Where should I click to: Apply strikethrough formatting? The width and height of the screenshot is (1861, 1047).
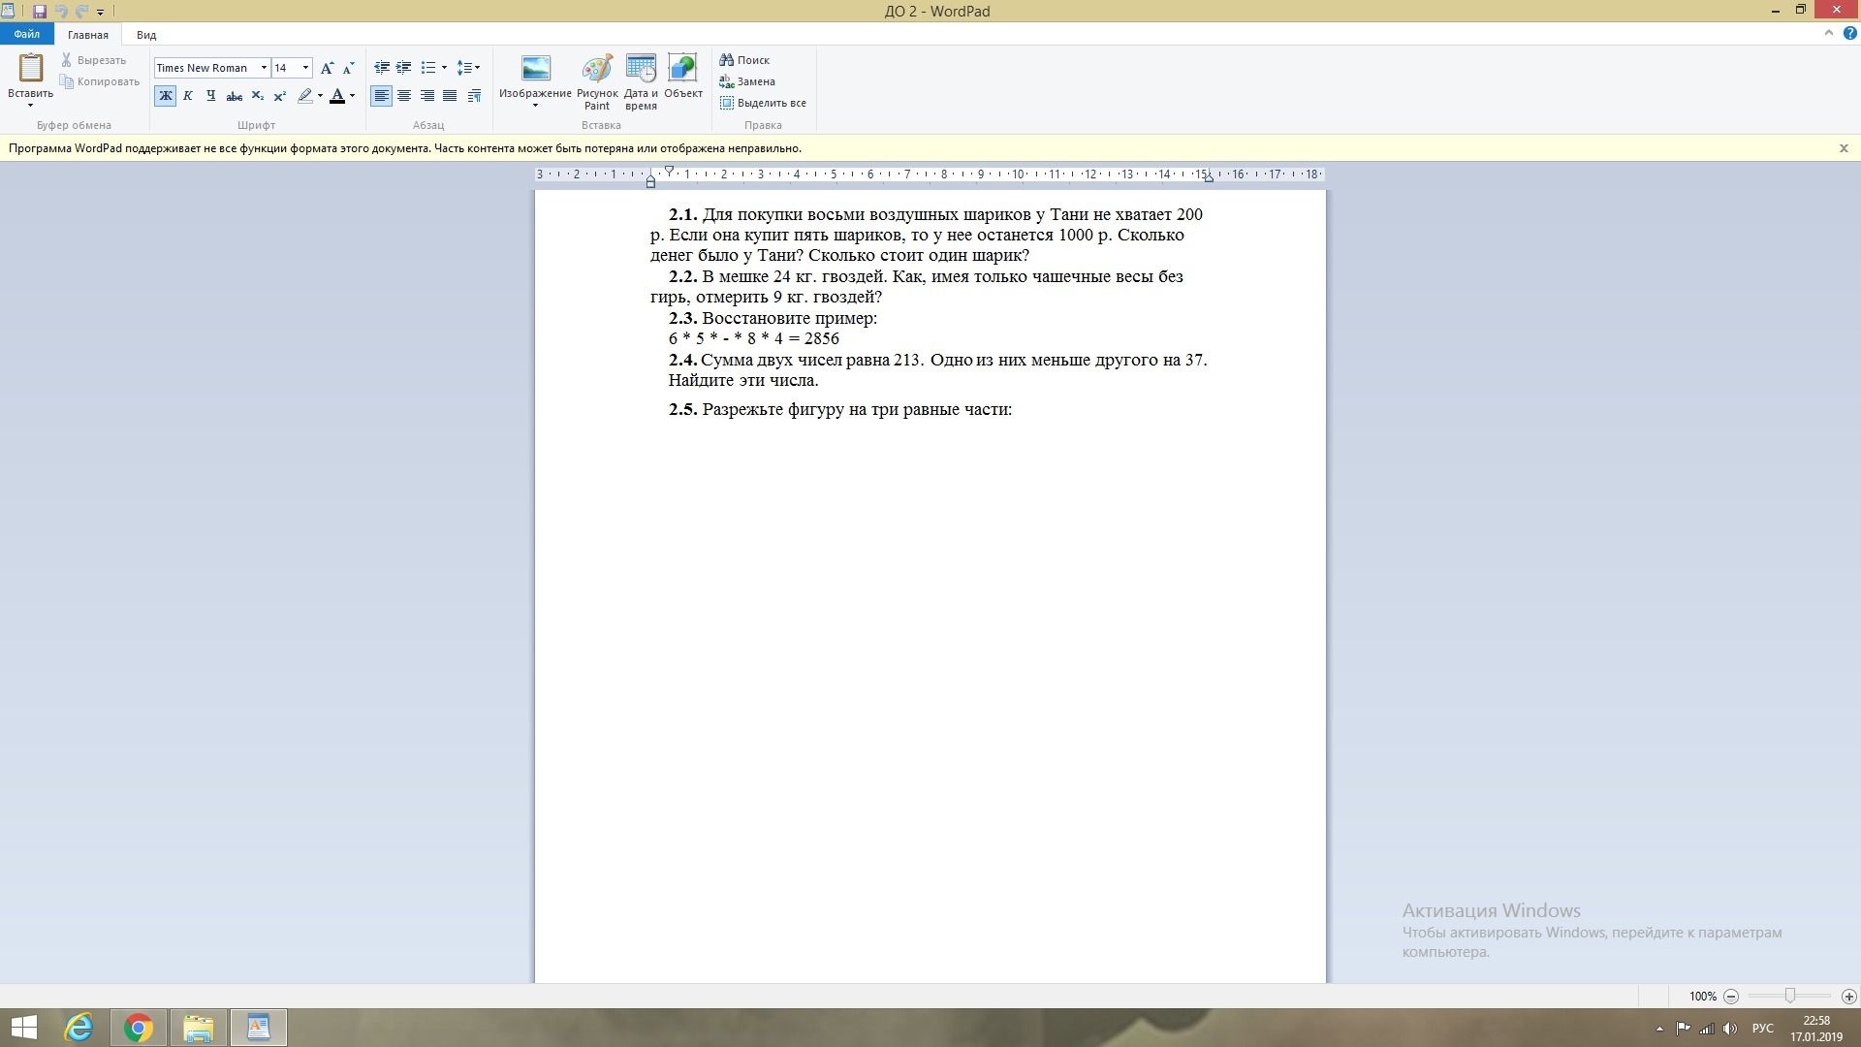pos(234,96)
